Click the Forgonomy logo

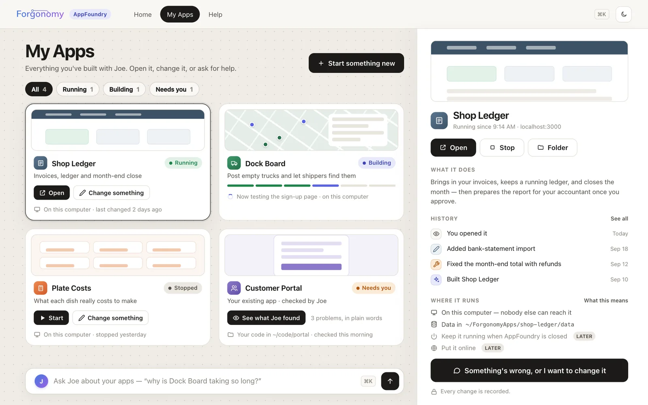coord(40,14)
